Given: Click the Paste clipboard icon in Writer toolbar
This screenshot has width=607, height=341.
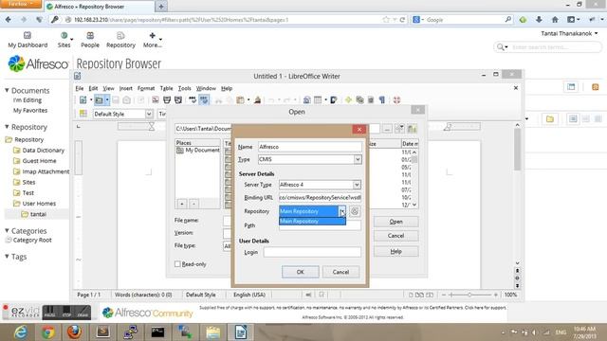Looking at the screenshot, I should tap(240, 100).
